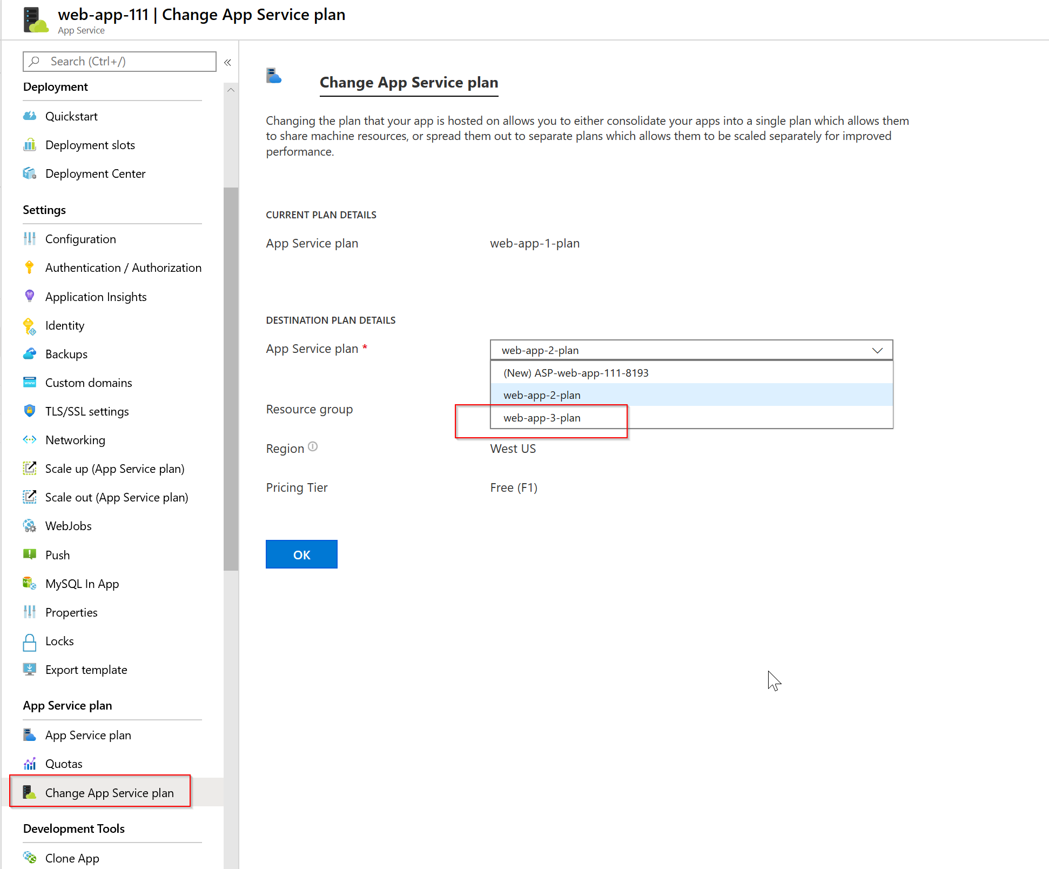The image size is (1049, 869).
Task: Click the Locks padlock icon
Action: pos(30,641)
